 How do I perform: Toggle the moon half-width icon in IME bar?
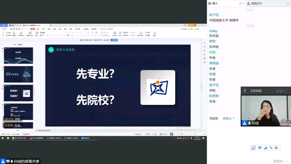click(265, 148)
